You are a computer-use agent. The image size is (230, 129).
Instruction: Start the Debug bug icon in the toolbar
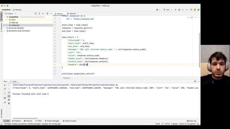coord(179,10)
